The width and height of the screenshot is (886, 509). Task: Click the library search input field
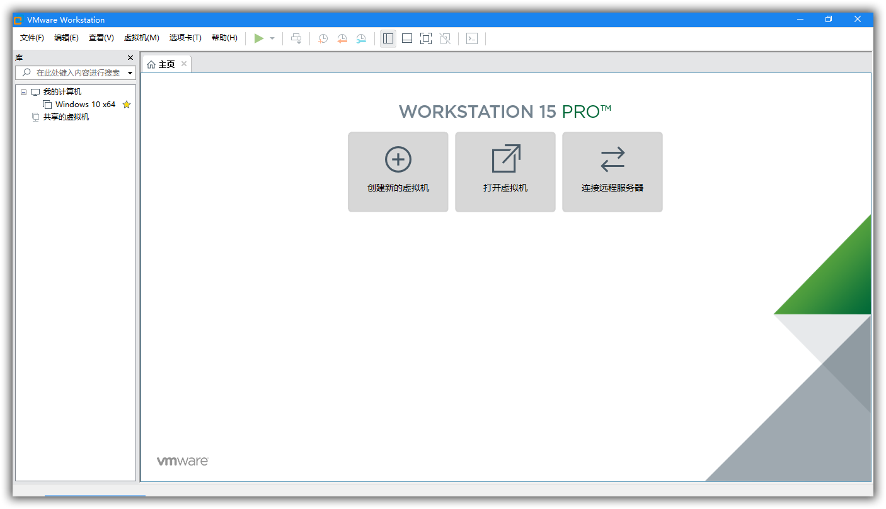pyautogui.click(x=77, y=73)
